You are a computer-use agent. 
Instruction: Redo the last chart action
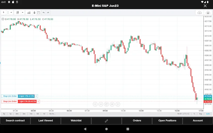click(48, 13)
